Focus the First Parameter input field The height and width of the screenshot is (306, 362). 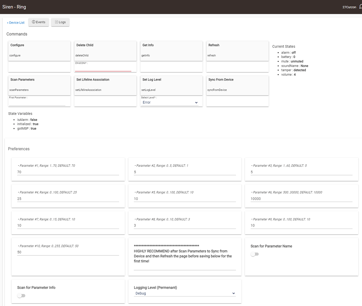(x=37, y=103)
